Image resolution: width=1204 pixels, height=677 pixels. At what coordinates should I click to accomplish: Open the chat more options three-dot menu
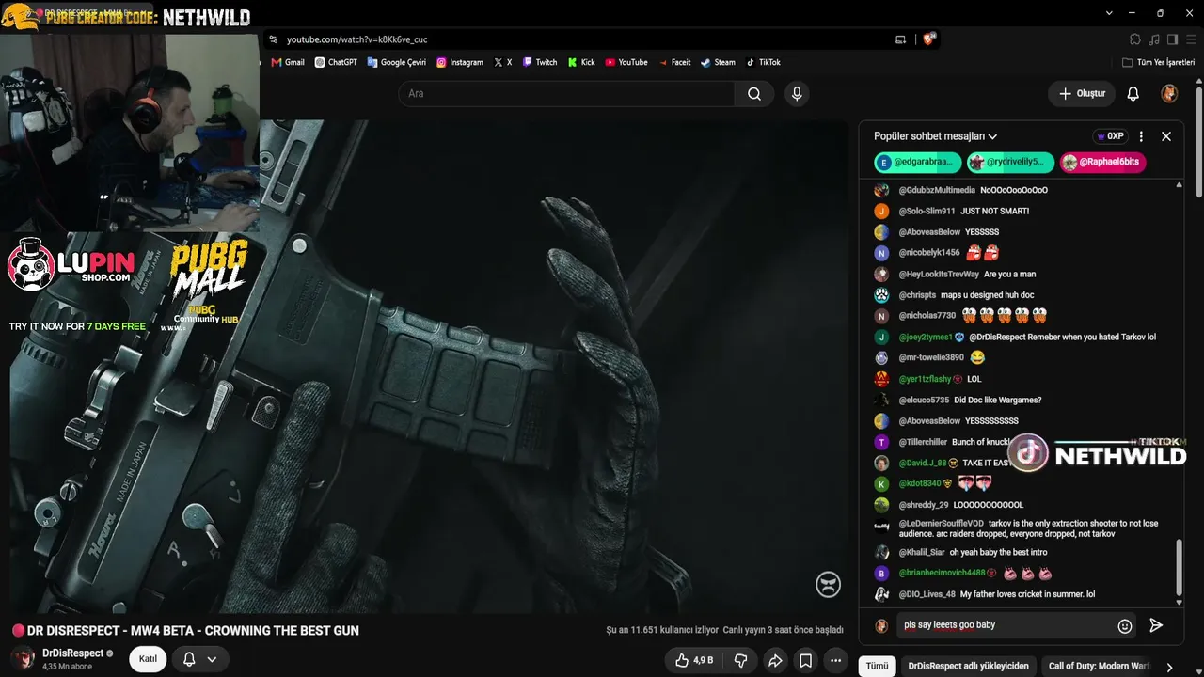point(1141,136)
